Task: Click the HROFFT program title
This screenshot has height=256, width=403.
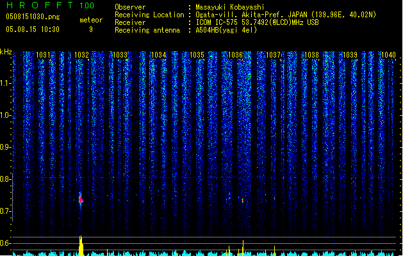Action: tap(40, 5)
